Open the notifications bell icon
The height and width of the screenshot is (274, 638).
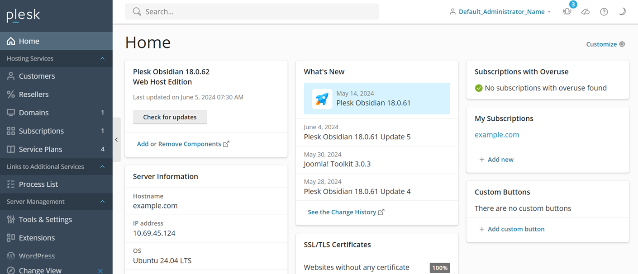point(567,12)
